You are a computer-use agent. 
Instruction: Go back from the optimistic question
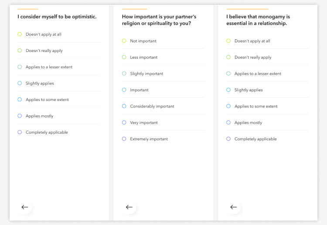pos(25,207)
